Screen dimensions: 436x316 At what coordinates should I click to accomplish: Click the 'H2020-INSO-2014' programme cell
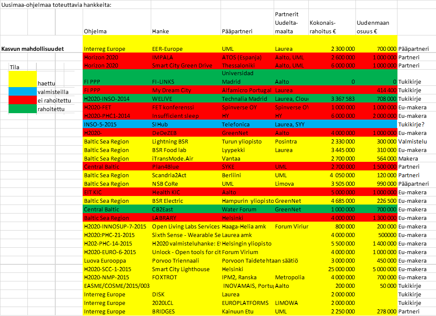(117, 99)
